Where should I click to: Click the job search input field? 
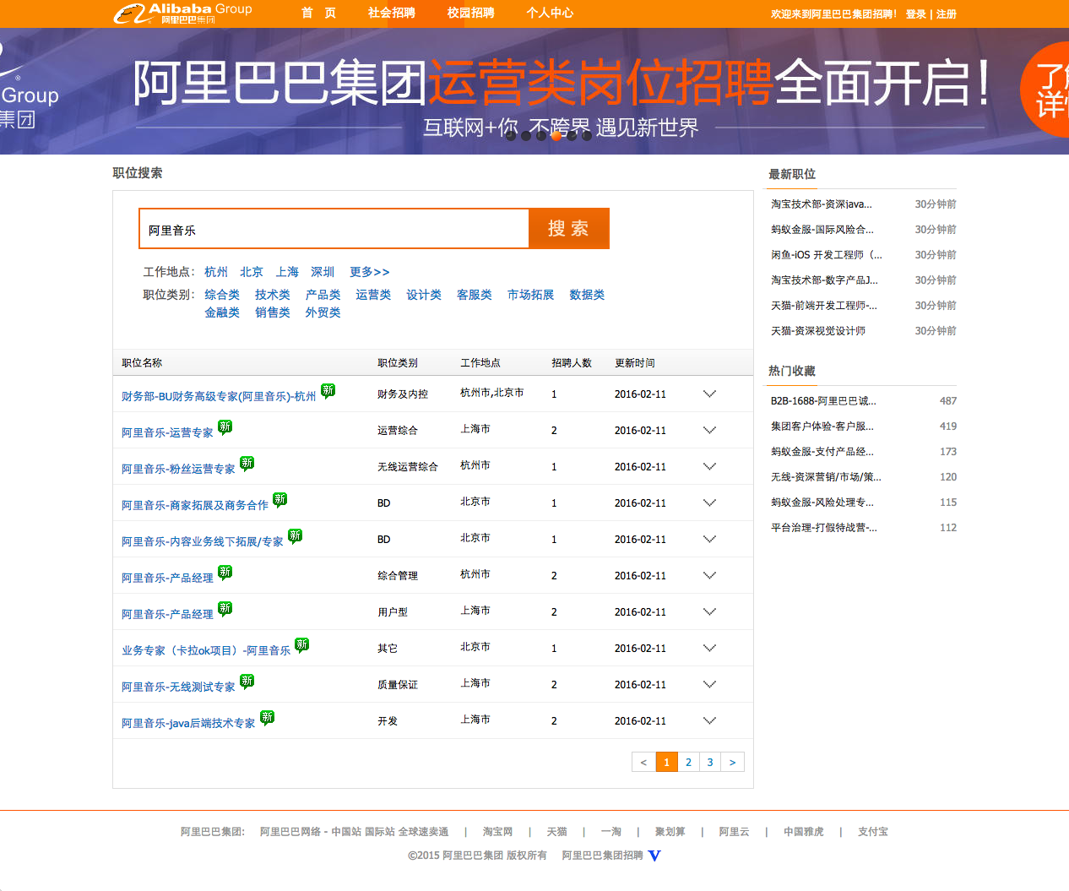coord(334,229)
